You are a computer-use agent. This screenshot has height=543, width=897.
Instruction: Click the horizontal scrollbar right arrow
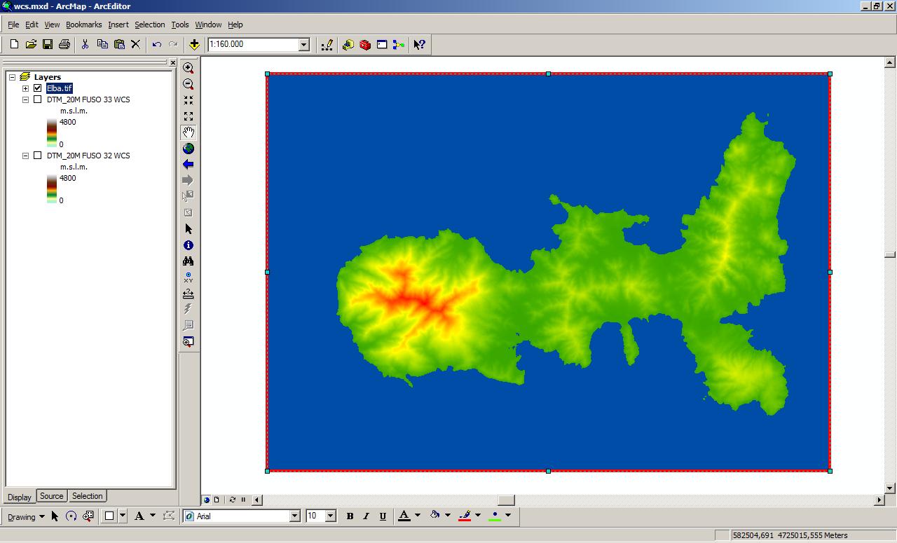click(x=879, y=500)
